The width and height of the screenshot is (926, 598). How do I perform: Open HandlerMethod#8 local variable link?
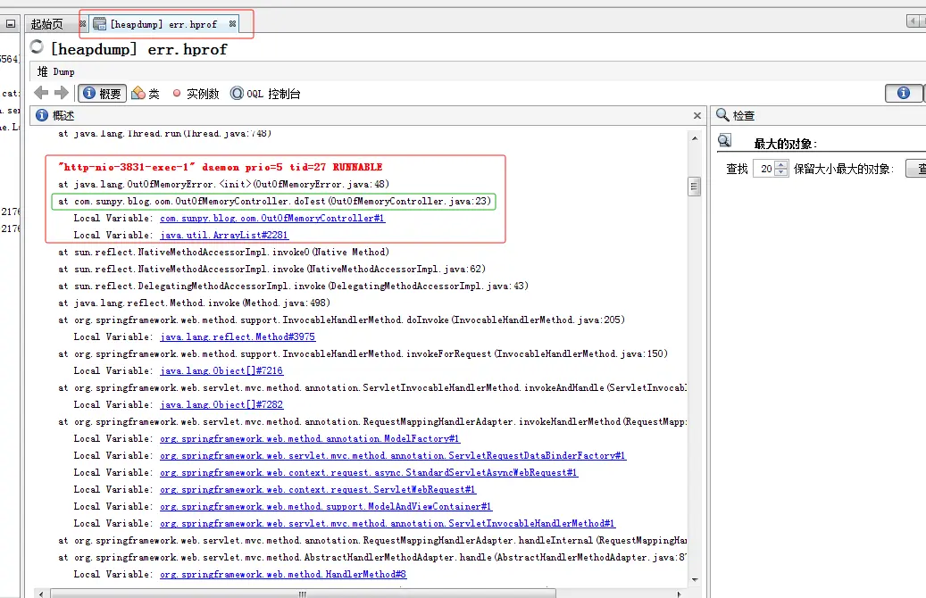coord(283,575)
